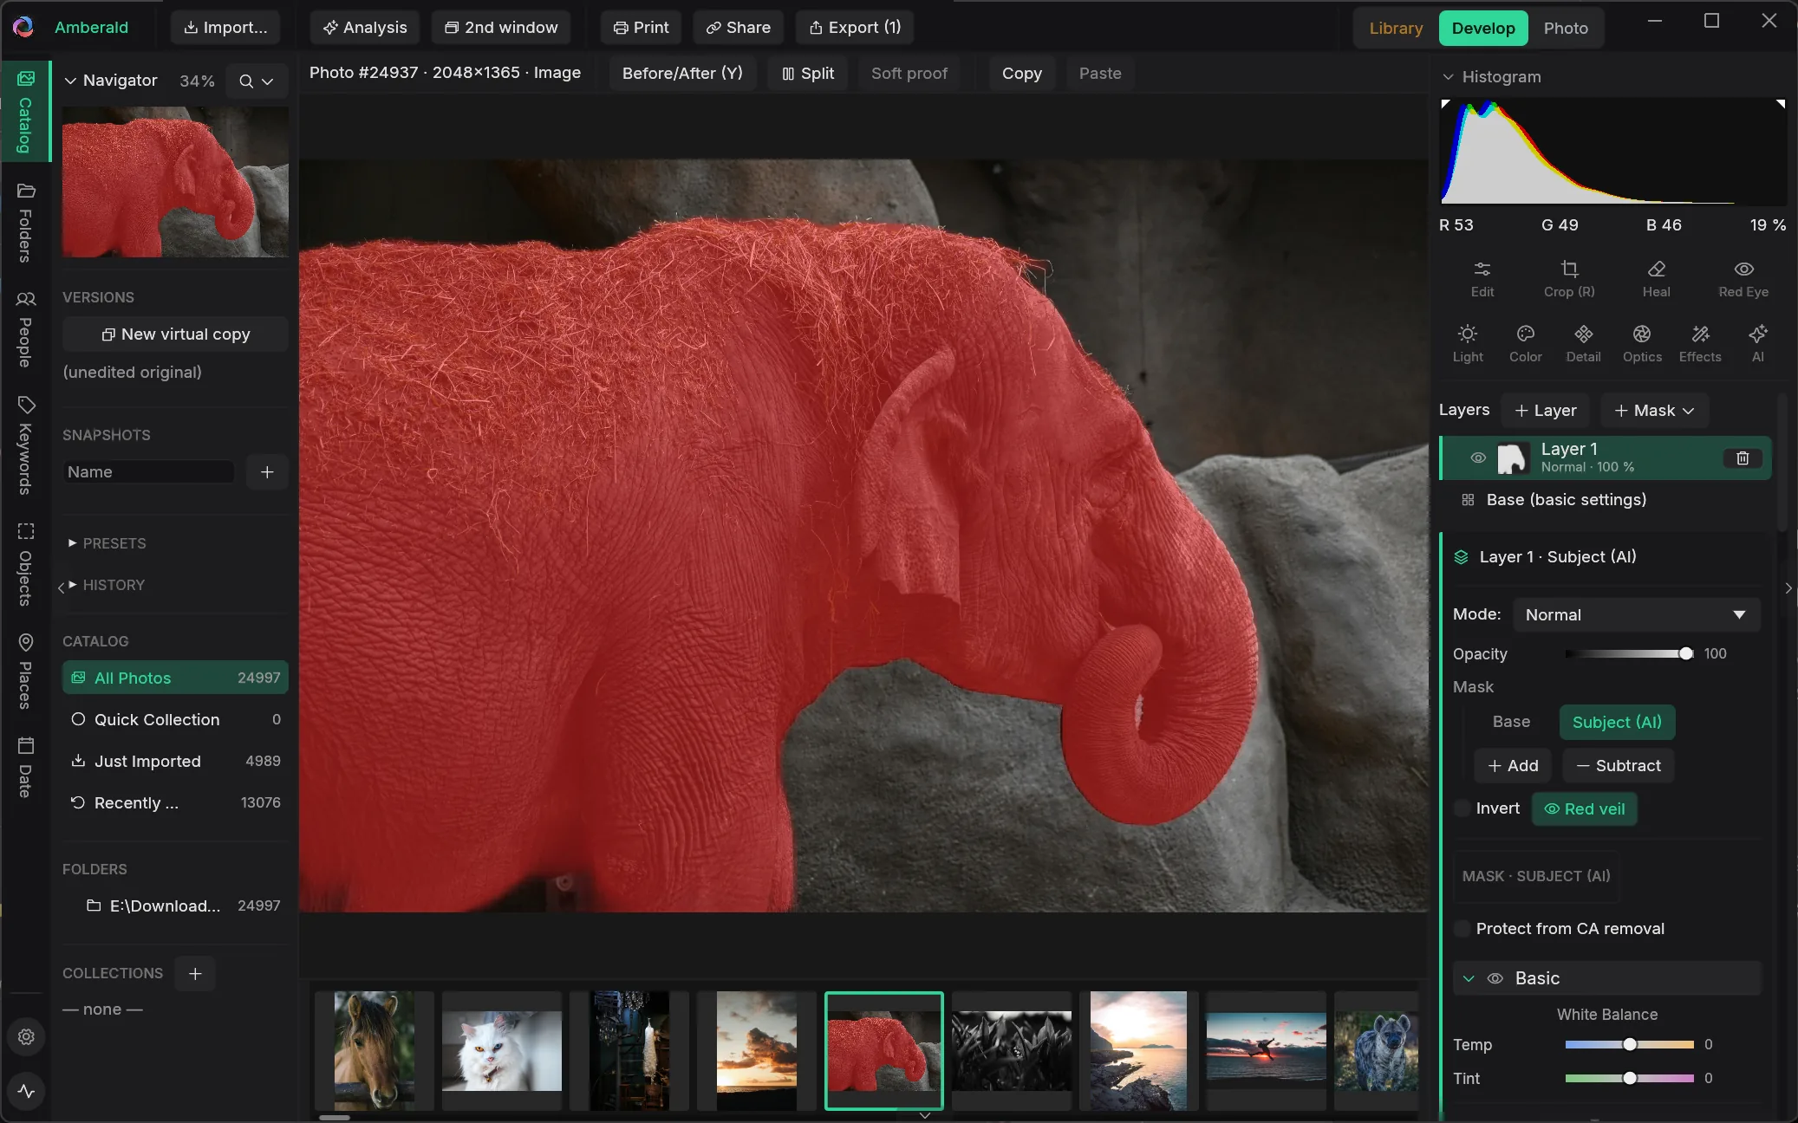This screenshot has width=1798, height=1123.
Task: Select the white cat filmstrip thumbnail
Action: point(502,1051)
